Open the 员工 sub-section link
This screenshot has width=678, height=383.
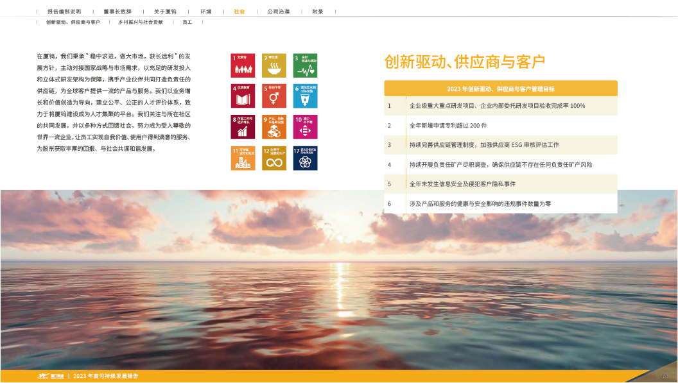pyautogui.click(x=187, y=22)
